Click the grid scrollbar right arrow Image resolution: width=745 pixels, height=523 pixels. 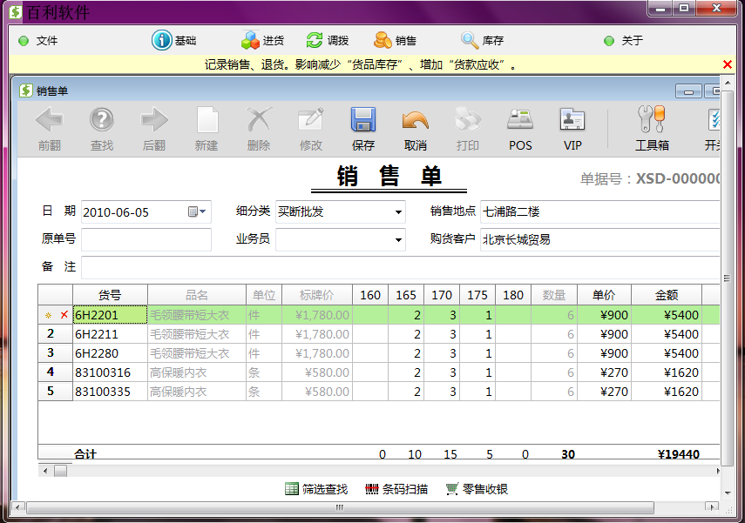tap(718, 471)
